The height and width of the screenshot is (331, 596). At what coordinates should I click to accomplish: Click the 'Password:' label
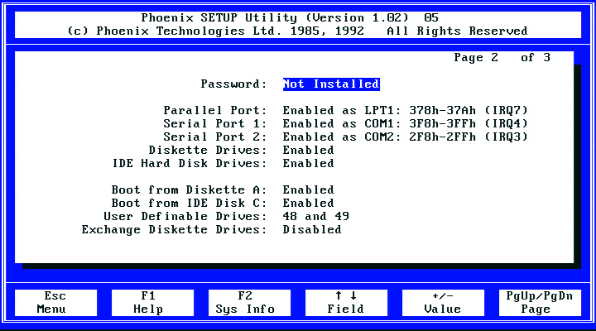pyautogui.click(x=233, y=84)
